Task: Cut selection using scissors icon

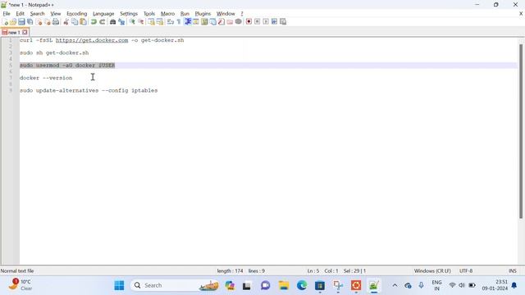Action: [x=66, y=22]
